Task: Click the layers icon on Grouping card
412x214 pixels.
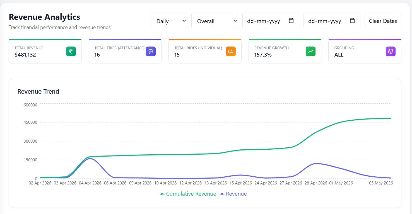Action: pos(391,52)
